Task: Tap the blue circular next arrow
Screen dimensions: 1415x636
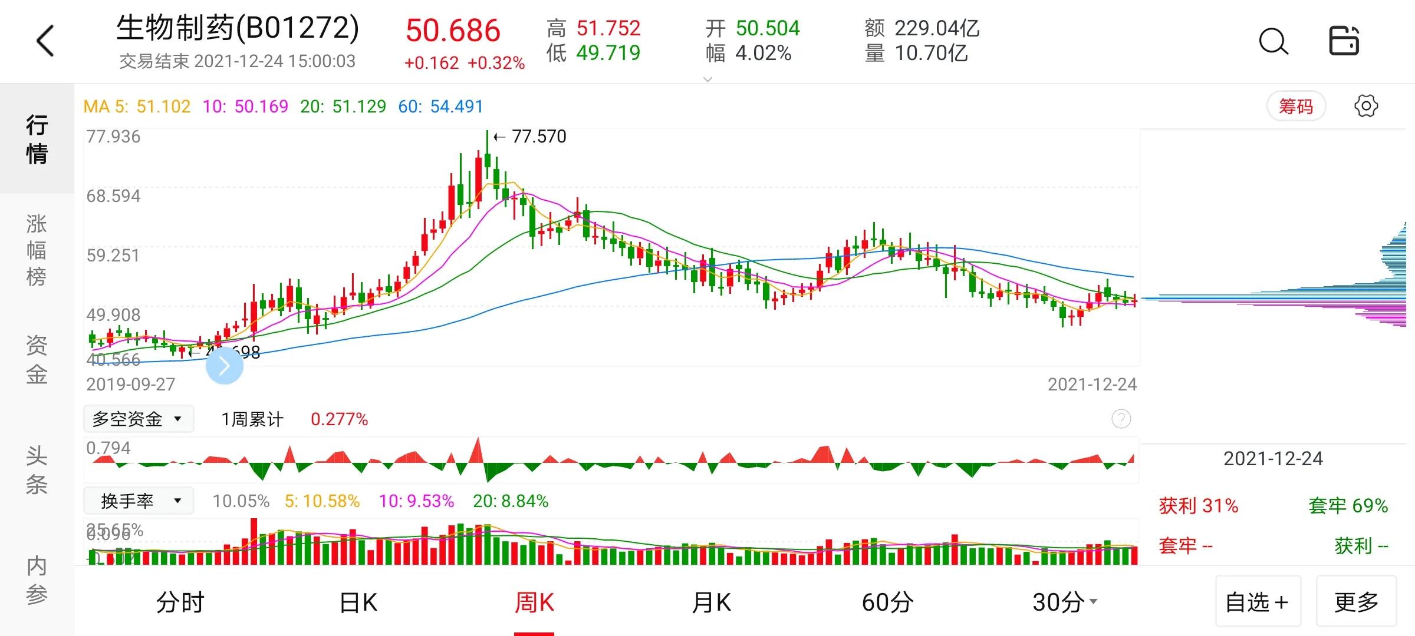Action: (225, 366)
